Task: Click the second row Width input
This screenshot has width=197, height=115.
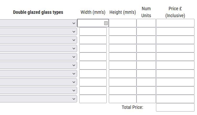Action: 93,32
